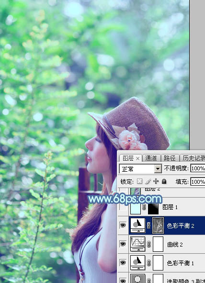Hide the 色彩平衡 2 layer
The image size is (205, 283).
(123, 225)
